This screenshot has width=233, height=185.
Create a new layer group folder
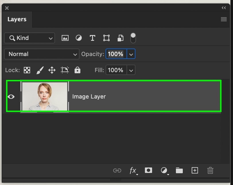click(x=179, y=171)
